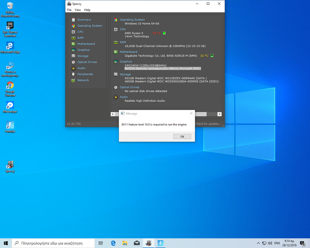Screen dimensions: 310x248
Task: Click the Google Chrome desktop icon
Action: click(10, 89)
